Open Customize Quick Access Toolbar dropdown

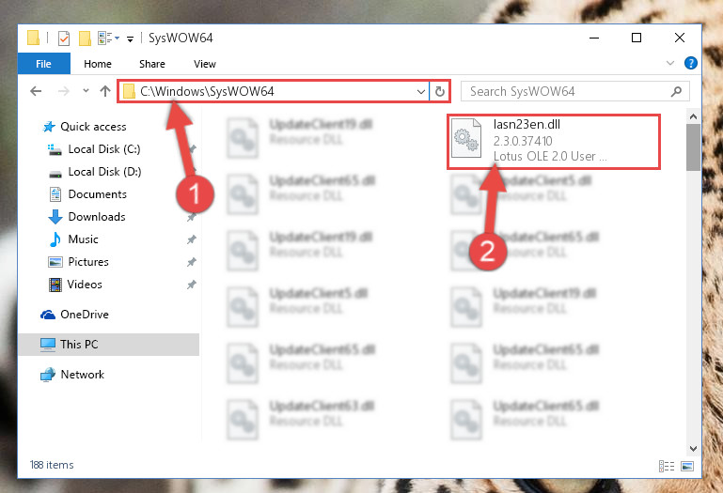click(x=130, y=39)
